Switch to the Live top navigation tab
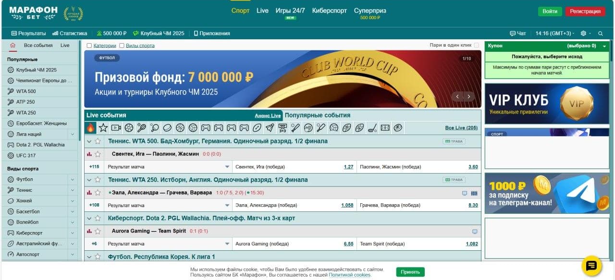615x280 pixels. 262,11
